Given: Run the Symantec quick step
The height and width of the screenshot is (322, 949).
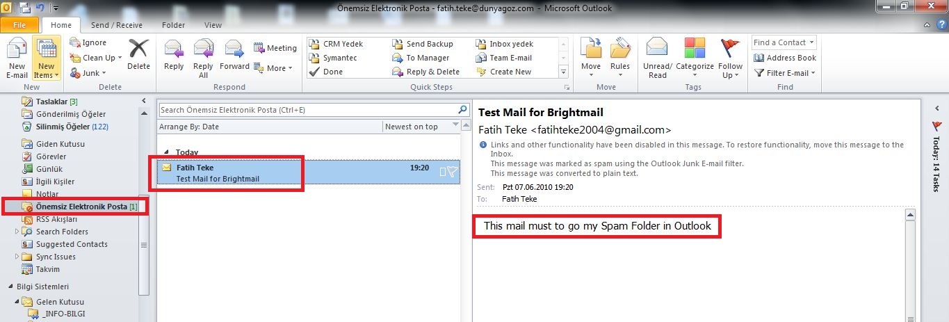Looking at the screenshot, I should click(334, 58).
